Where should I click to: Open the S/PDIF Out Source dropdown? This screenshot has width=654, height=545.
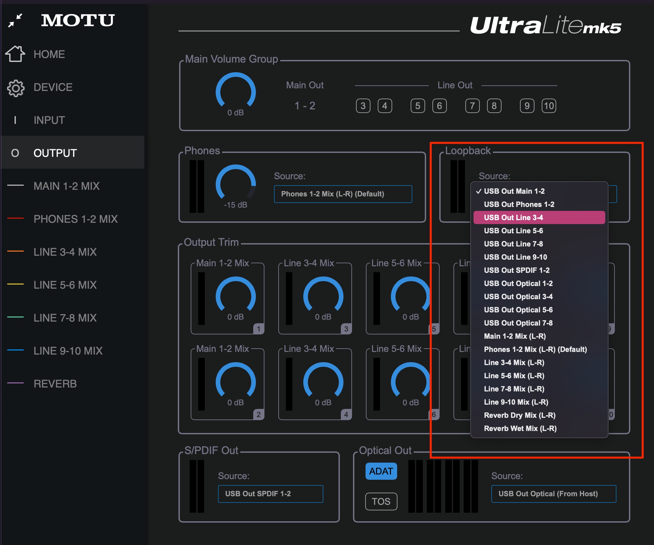pyautogui.click(x=271, y=494)
